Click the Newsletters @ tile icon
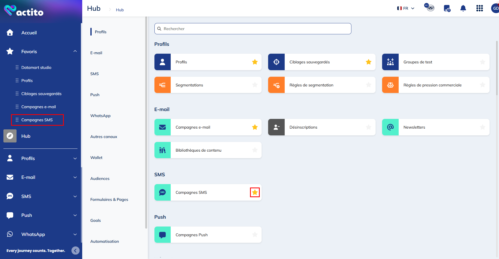Image resolution: width=499 pixels, height=259 pixels. (x=390, y=127)
